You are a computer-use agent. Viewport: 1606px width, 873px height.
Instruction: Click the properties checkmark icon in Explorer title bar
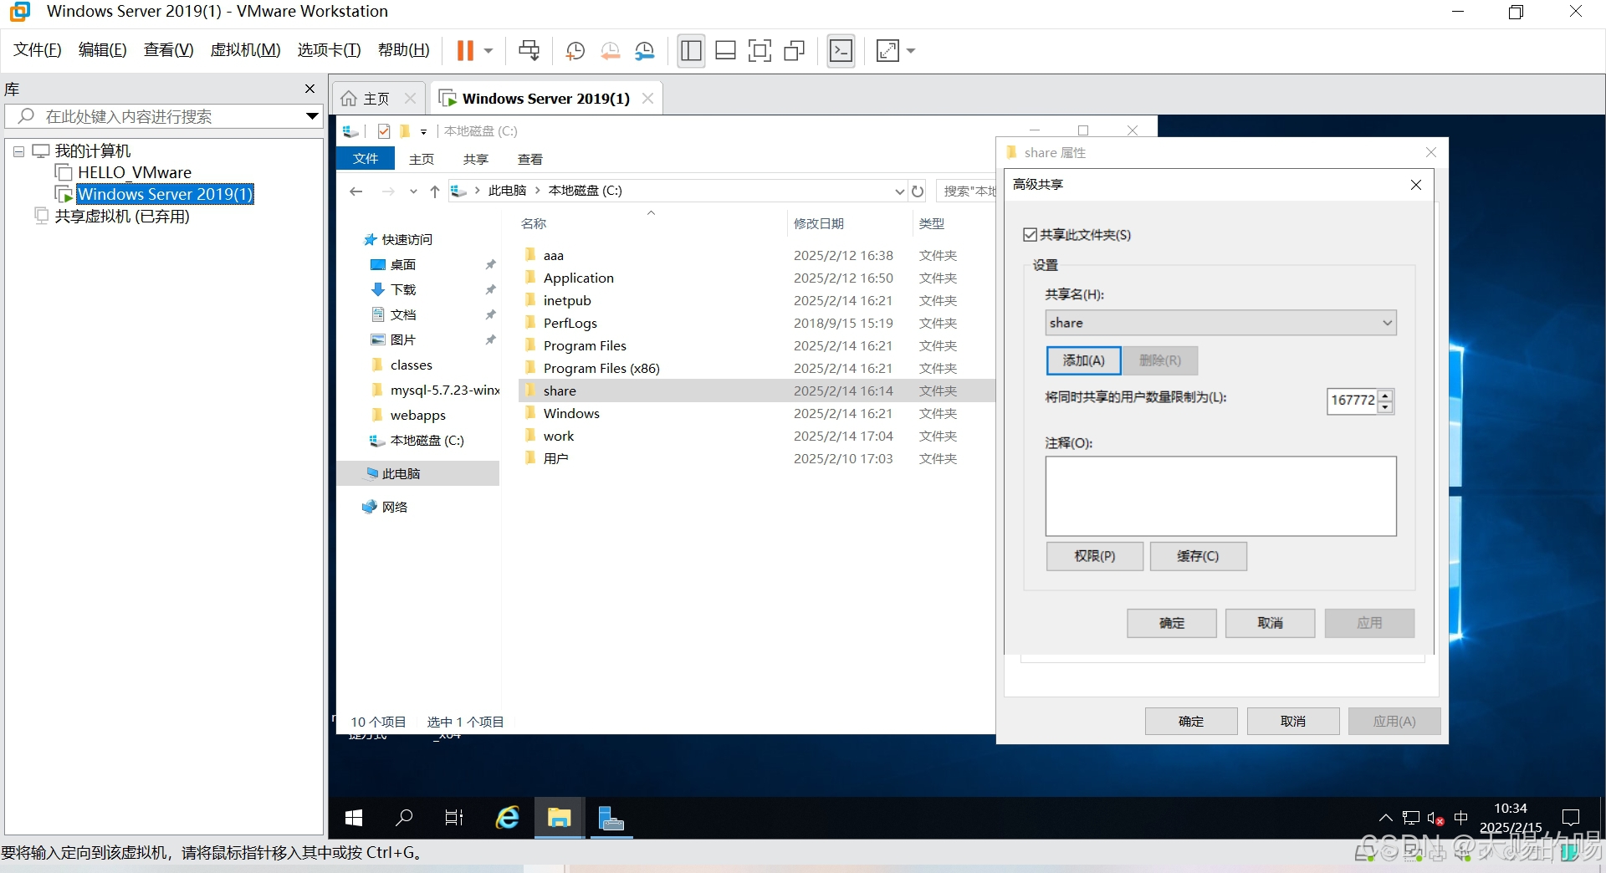pyautogui.click(x=384, y=131)
